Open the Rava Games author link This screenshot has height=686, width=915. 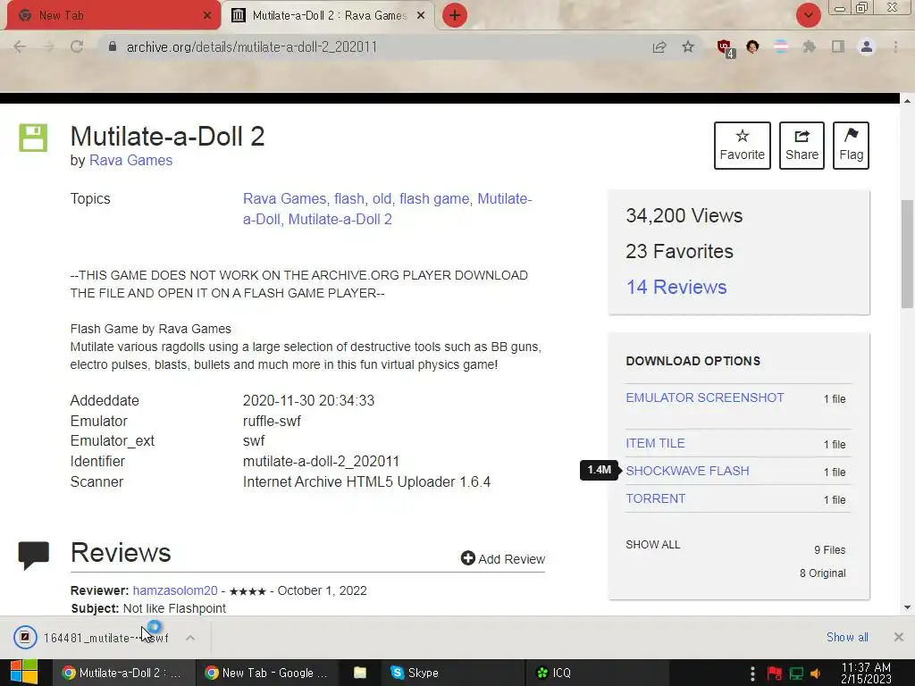(x=130, y=161)
